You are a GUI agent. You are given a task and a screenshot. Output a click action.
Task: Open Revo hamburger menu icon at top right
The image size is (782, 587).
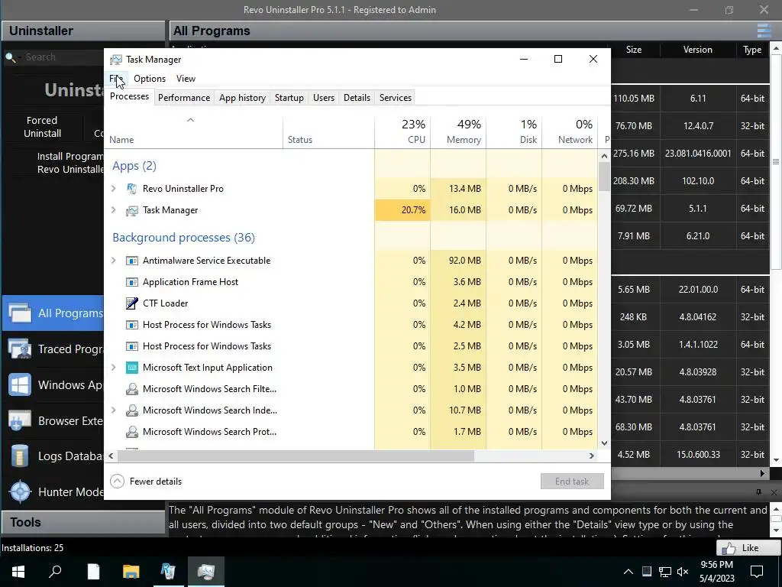(764, 31)
